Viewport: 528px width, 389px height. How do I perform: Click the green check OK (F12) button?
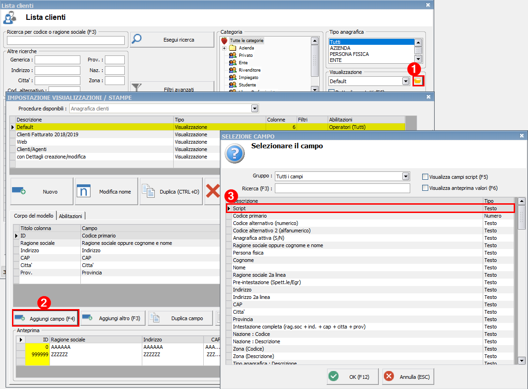[x=352, y=377]
